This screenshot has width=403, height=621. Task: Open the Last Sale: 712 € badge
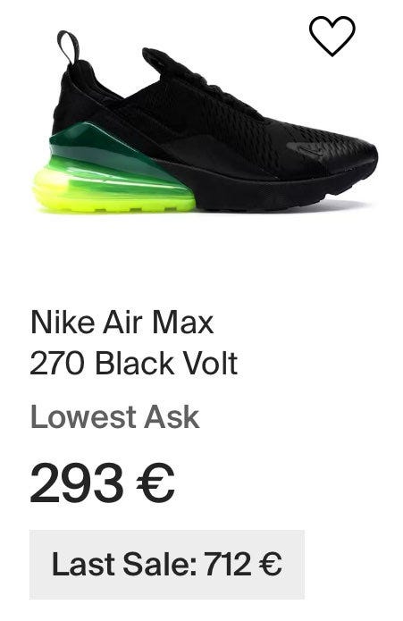pos(167,565)
